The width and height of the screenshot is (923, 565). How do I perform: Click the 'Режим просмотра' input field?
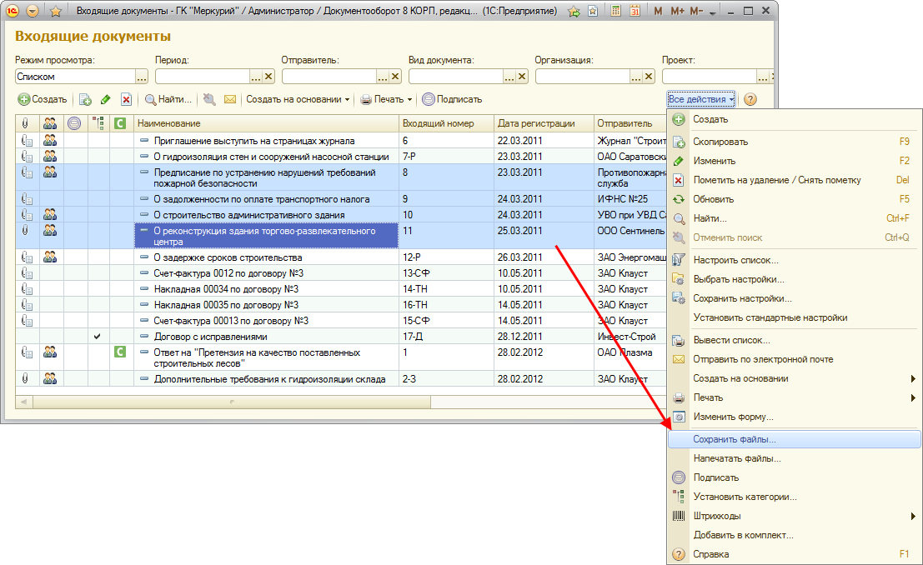pyautogui.click(x=74, y=77)
